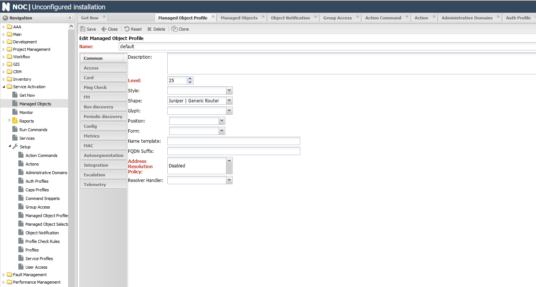Screen dimensions: 536x287
Task: Open Services in navigation tree
Action: (x=27, y=138)
